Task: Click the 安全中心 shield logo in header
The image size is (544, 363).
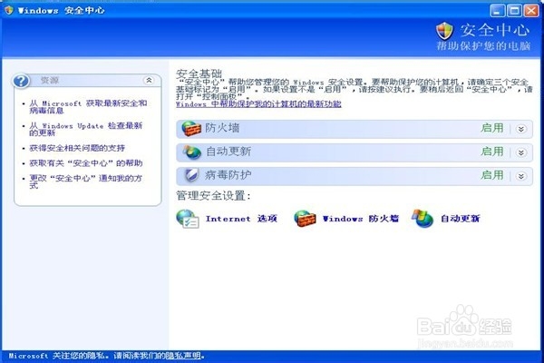Action: tap(444, 31)
